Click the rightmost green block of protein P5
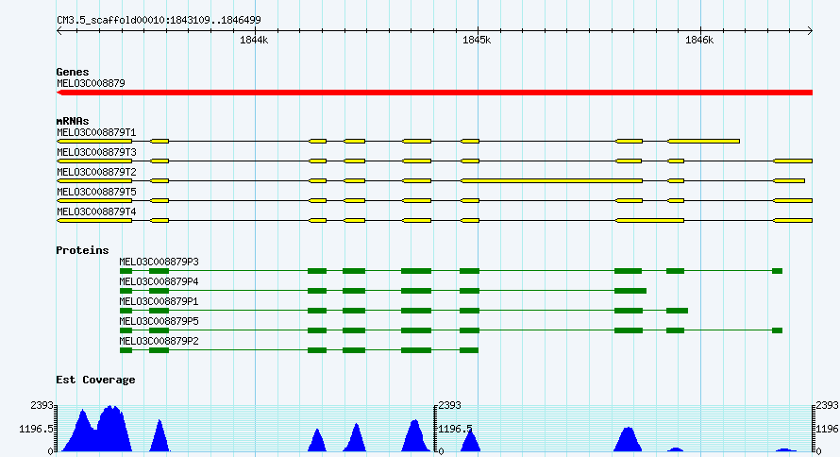 tap(778, 330)
